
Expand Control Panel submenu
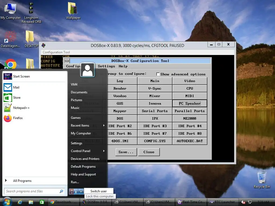point(104,151)
